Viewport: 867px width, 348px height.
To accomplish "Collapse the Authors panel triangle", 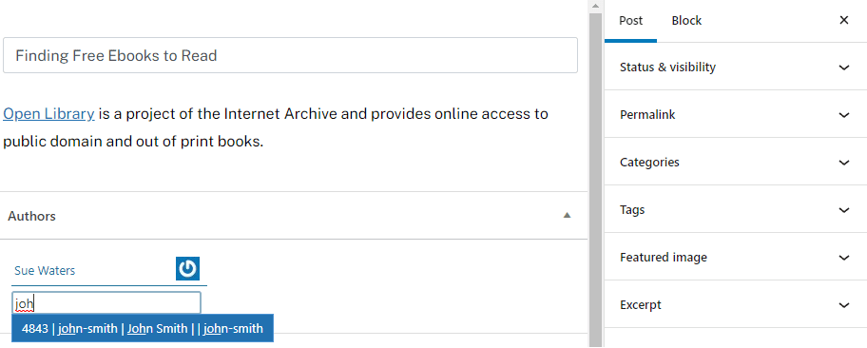I will [567, 215].
